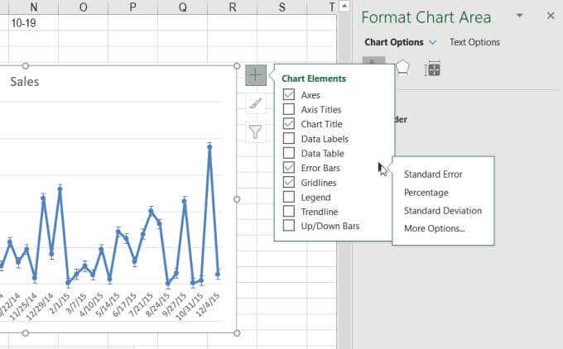Image resolution: width=563 pixels, height=349 pixels.
Task: Enable the Axis Titles checkbox
Action: click(289, 109)
